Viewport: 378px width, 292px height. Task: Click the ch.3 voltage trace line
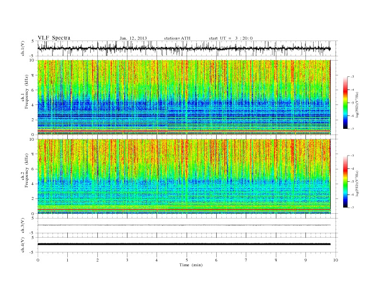pyautogui.click(x=184, y=225)
